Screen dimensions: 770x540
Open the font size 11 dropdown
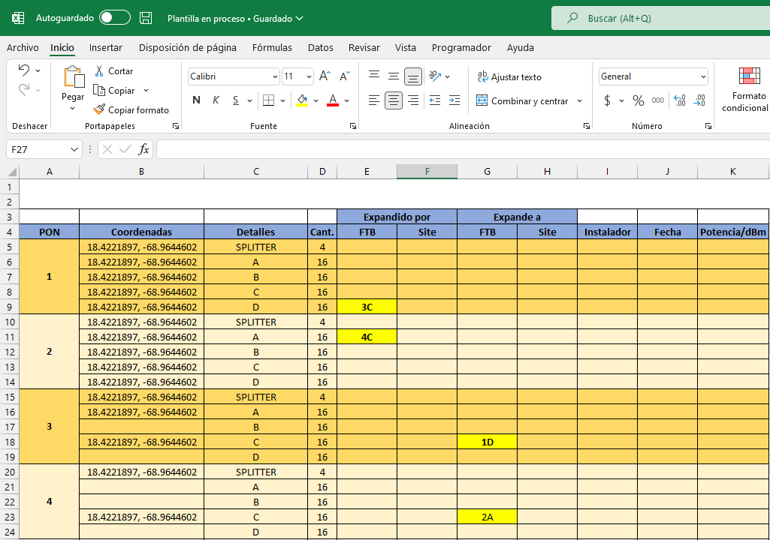309,76
